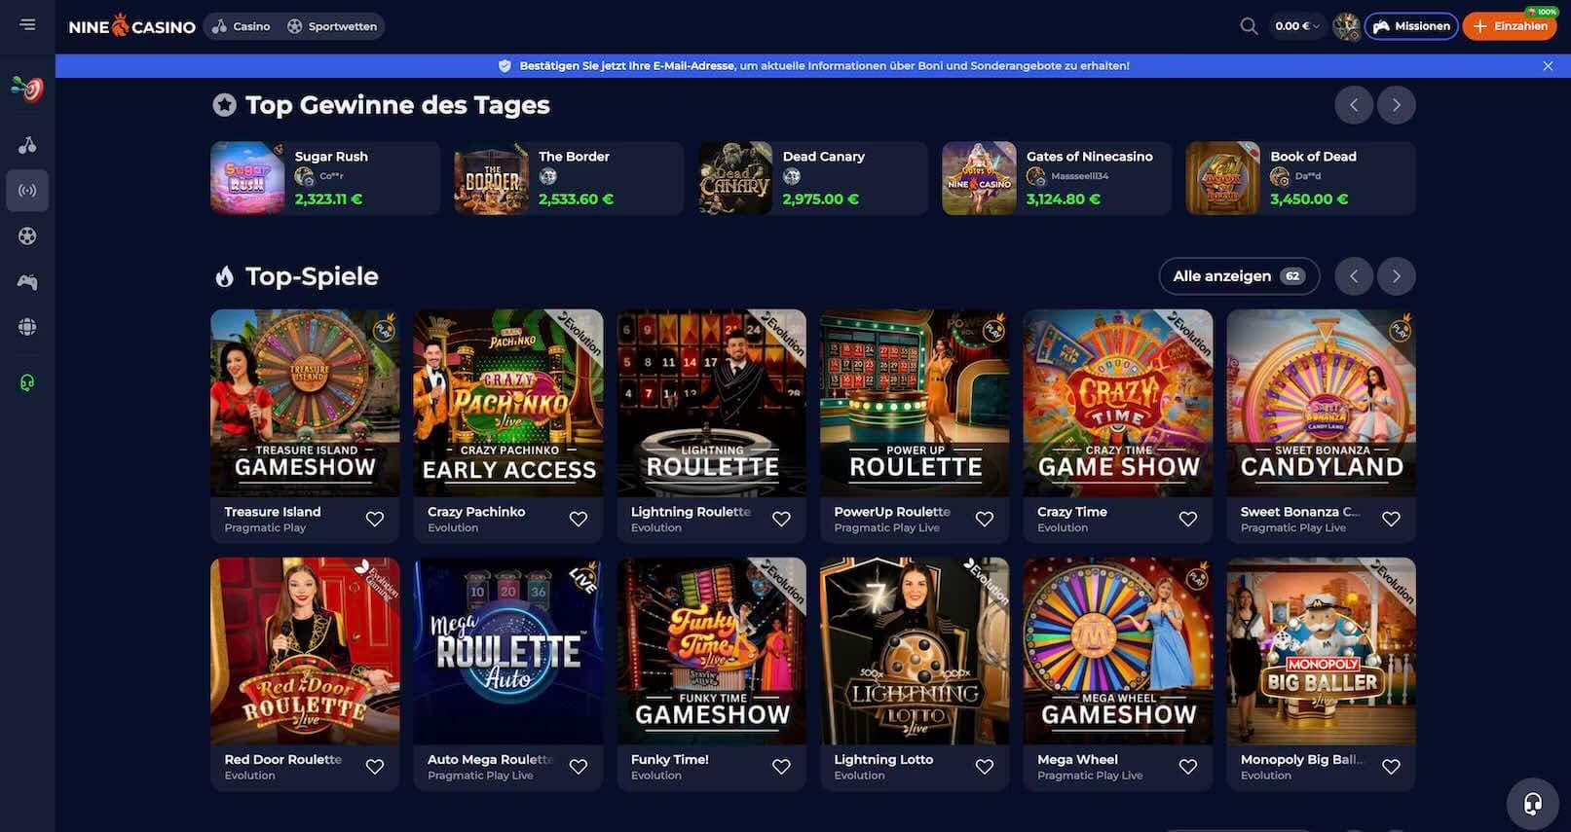Click the globe language sidebar icon
This screenshot has height=832, width=1571.
pos(27,327)
